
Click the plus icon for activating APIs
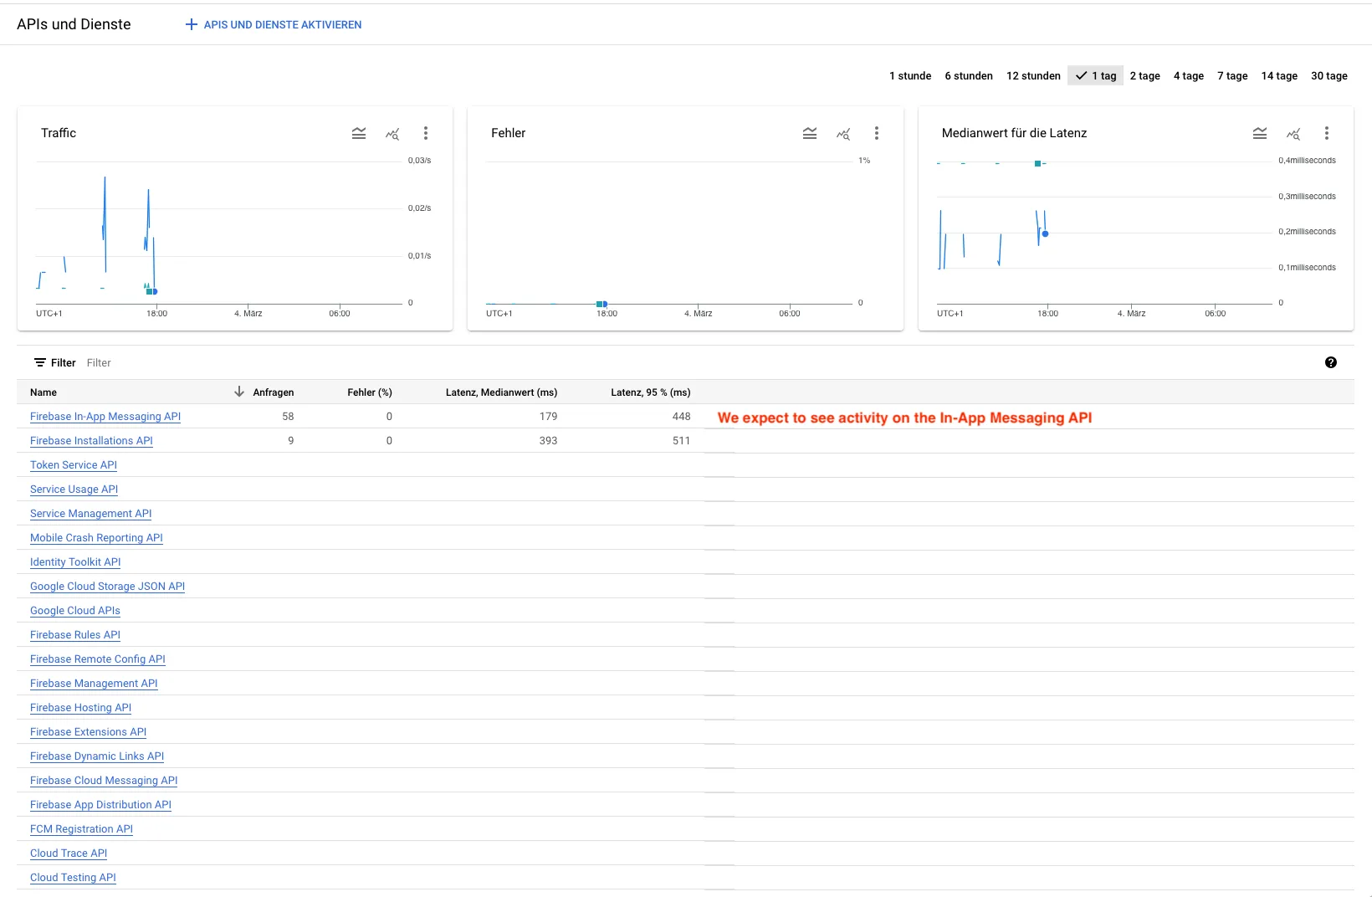192,24
